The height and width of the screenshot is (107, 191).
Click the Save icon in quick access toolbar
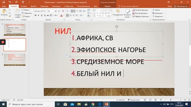coord(4,2)
